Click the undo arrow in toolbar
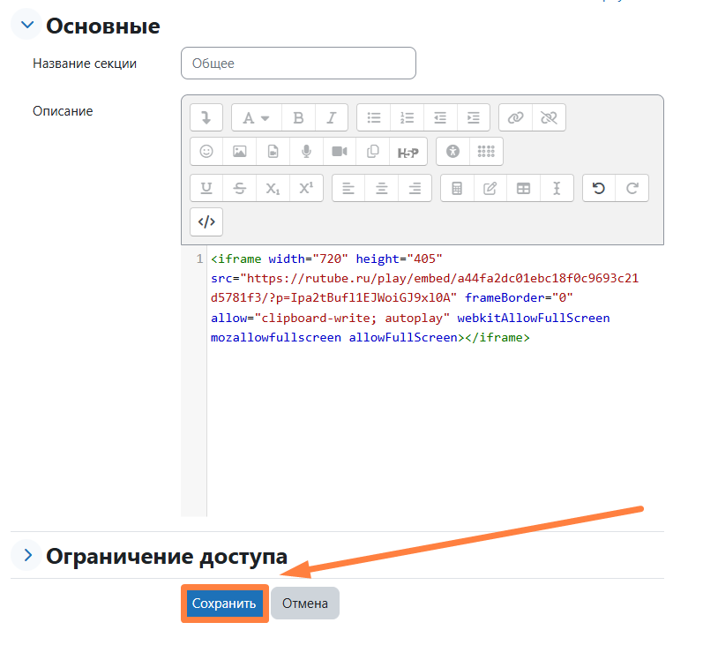The image size is (703, 645). tap(599, 188)
